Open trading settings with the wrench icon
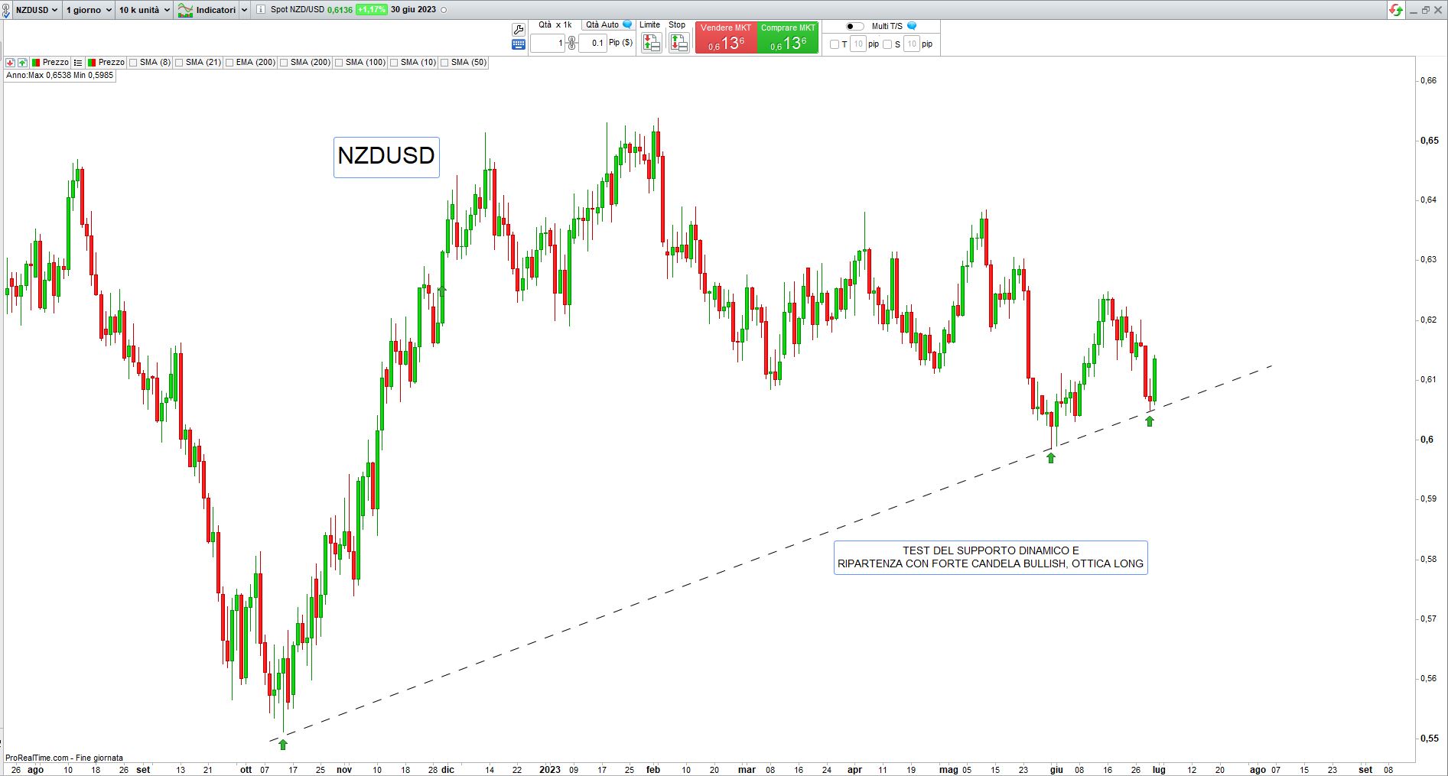1448x776 pixels. (x=518, y=30)
